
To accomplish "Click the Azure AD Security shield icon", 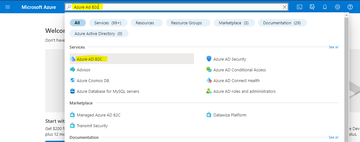I will tap(209, 59).
